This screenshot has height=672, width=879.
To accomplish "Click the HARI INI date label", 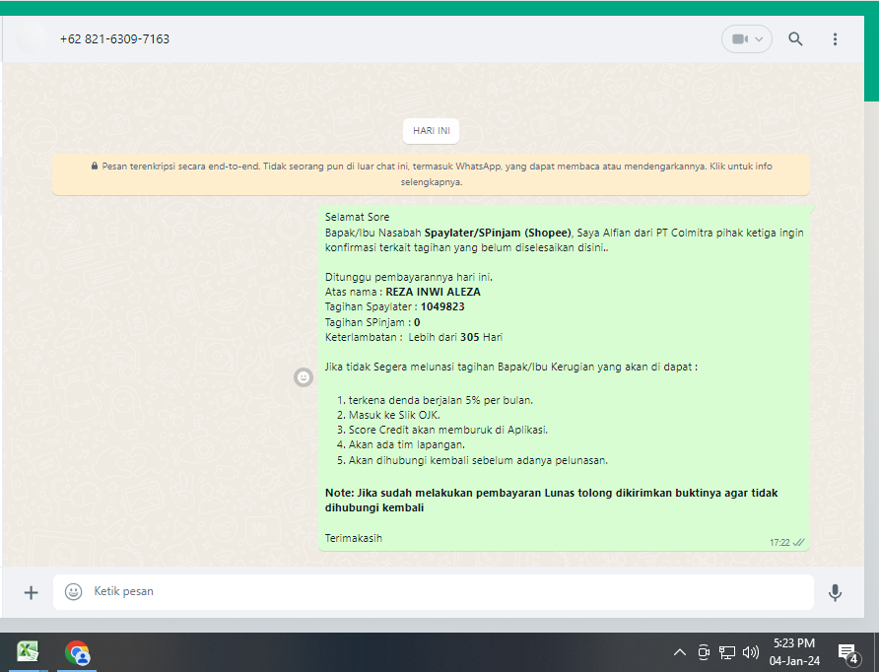I will (431, 131).
